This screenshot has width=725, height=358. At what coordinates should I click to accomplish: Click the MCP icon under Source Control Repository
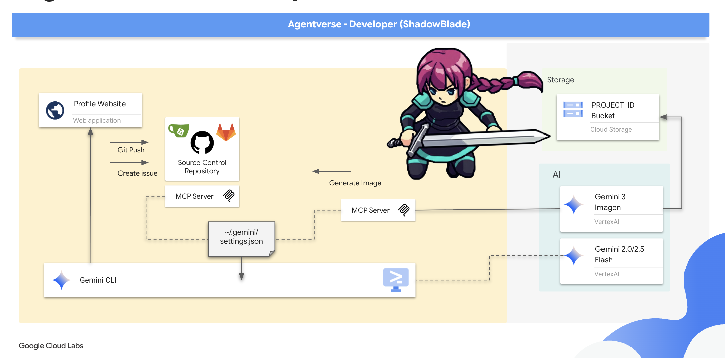tap(229, 196)
